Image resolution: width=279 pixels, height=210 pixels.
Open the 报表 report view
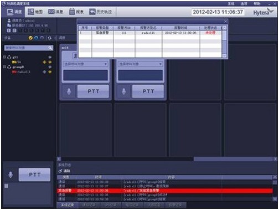tap(76, 12)
